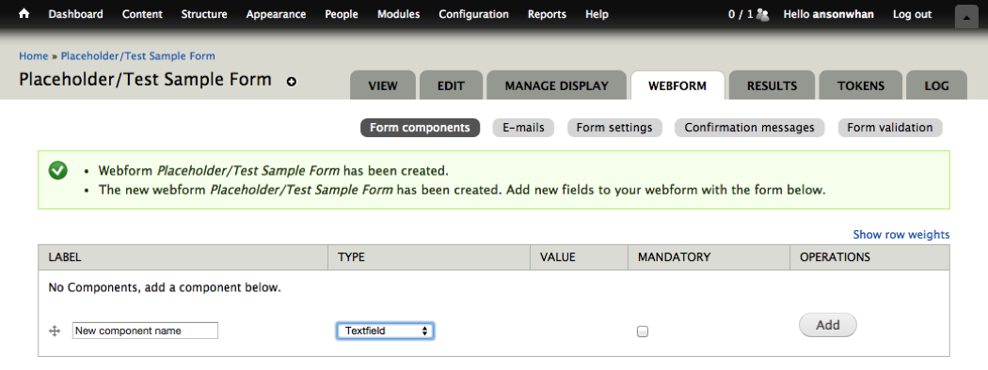Select the E-mails sub-tab
The image size is (988, 370).
coord(523,128)
